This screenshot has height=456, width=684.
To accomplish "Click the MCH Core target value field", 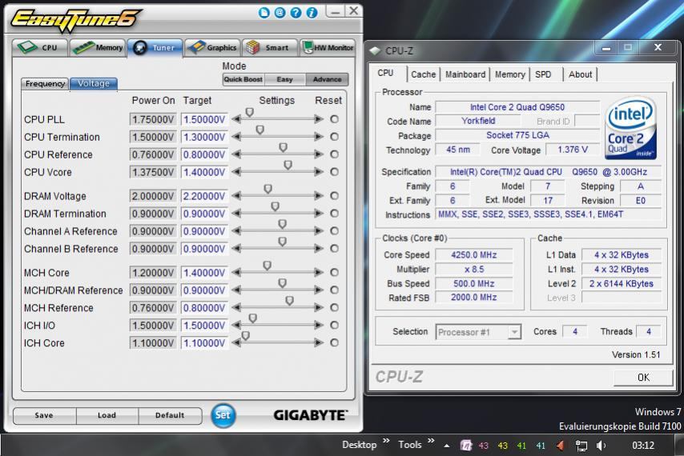I will click(x=204, y=273).
